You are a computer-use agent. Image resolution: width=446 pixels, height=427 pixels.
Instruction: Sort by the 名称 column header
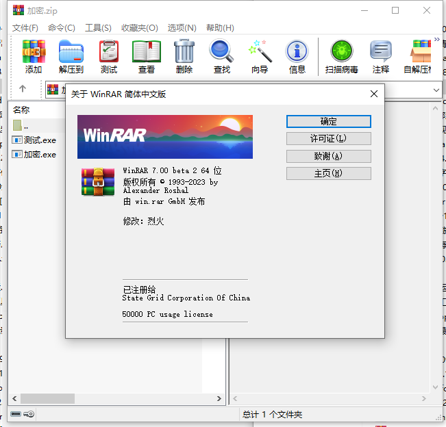21,109
